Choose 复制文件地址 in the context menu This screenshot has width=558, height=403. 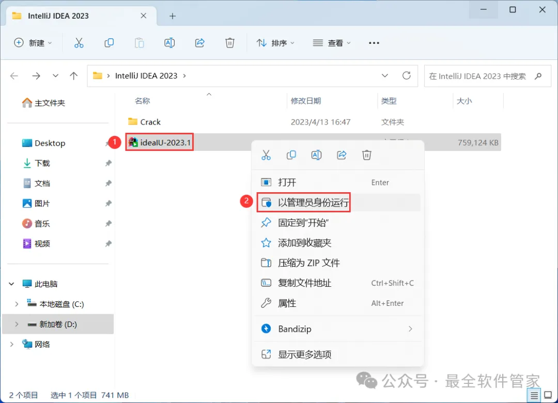click(x=338, y=283)
